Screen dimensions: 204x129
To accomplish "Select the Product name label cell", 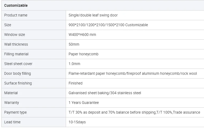I will [x=16, y=15].
